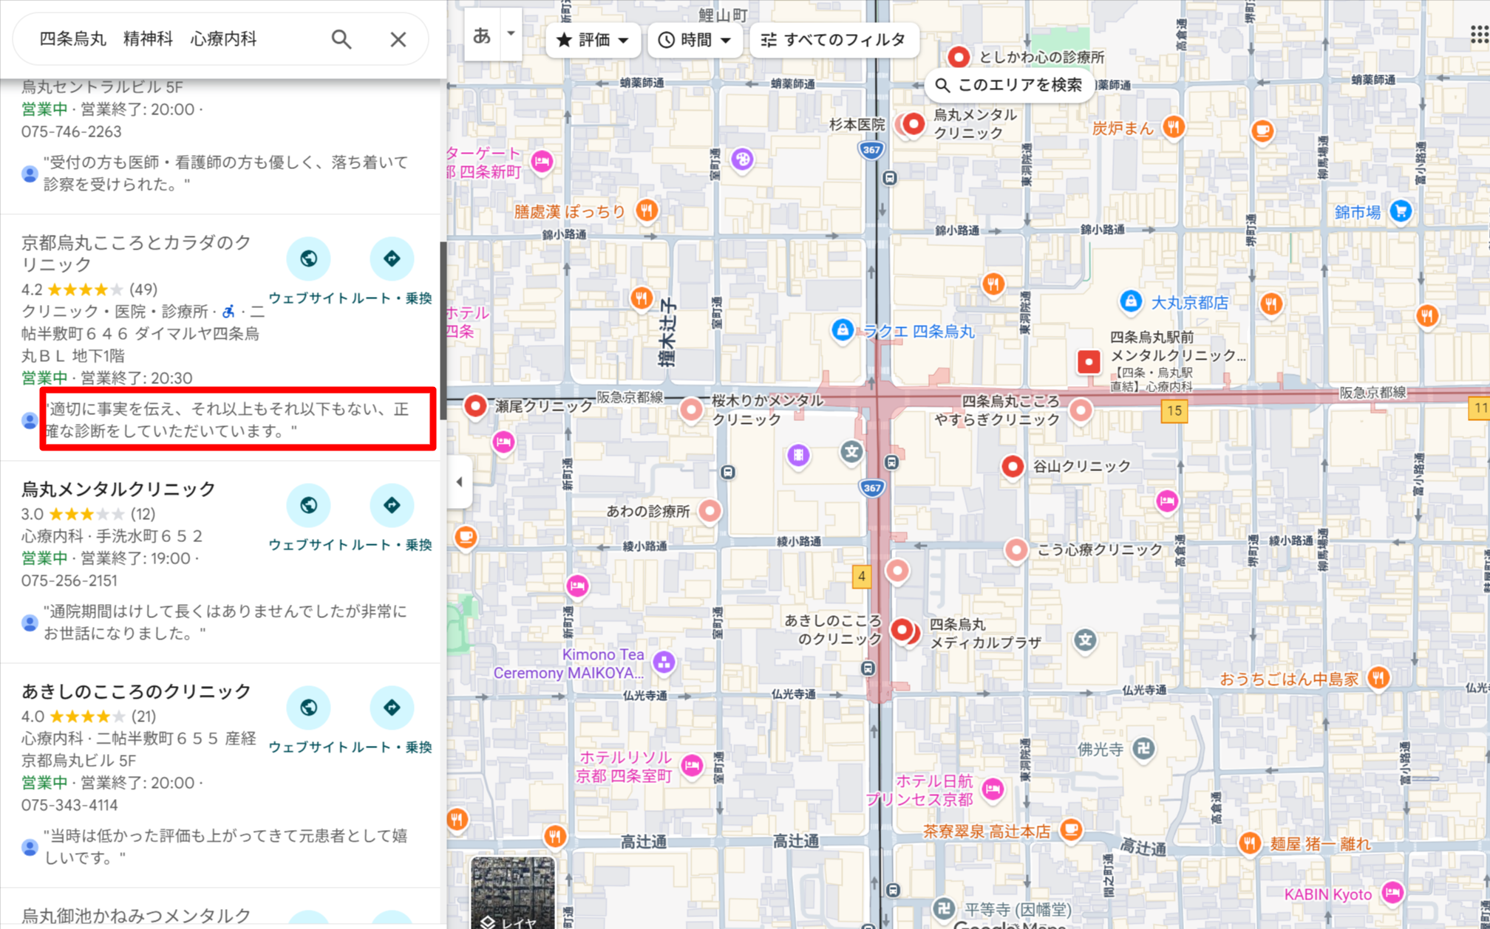1490x929 pixels.
Task: Click 佛光寺 temple marker
Action: click(1143, 749)
